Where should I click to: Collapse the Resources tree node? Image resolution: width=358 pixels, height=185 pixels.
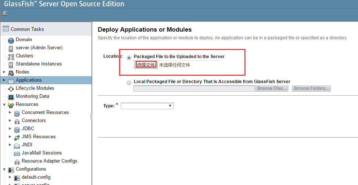pyautogui.click(x=4, y=104)
